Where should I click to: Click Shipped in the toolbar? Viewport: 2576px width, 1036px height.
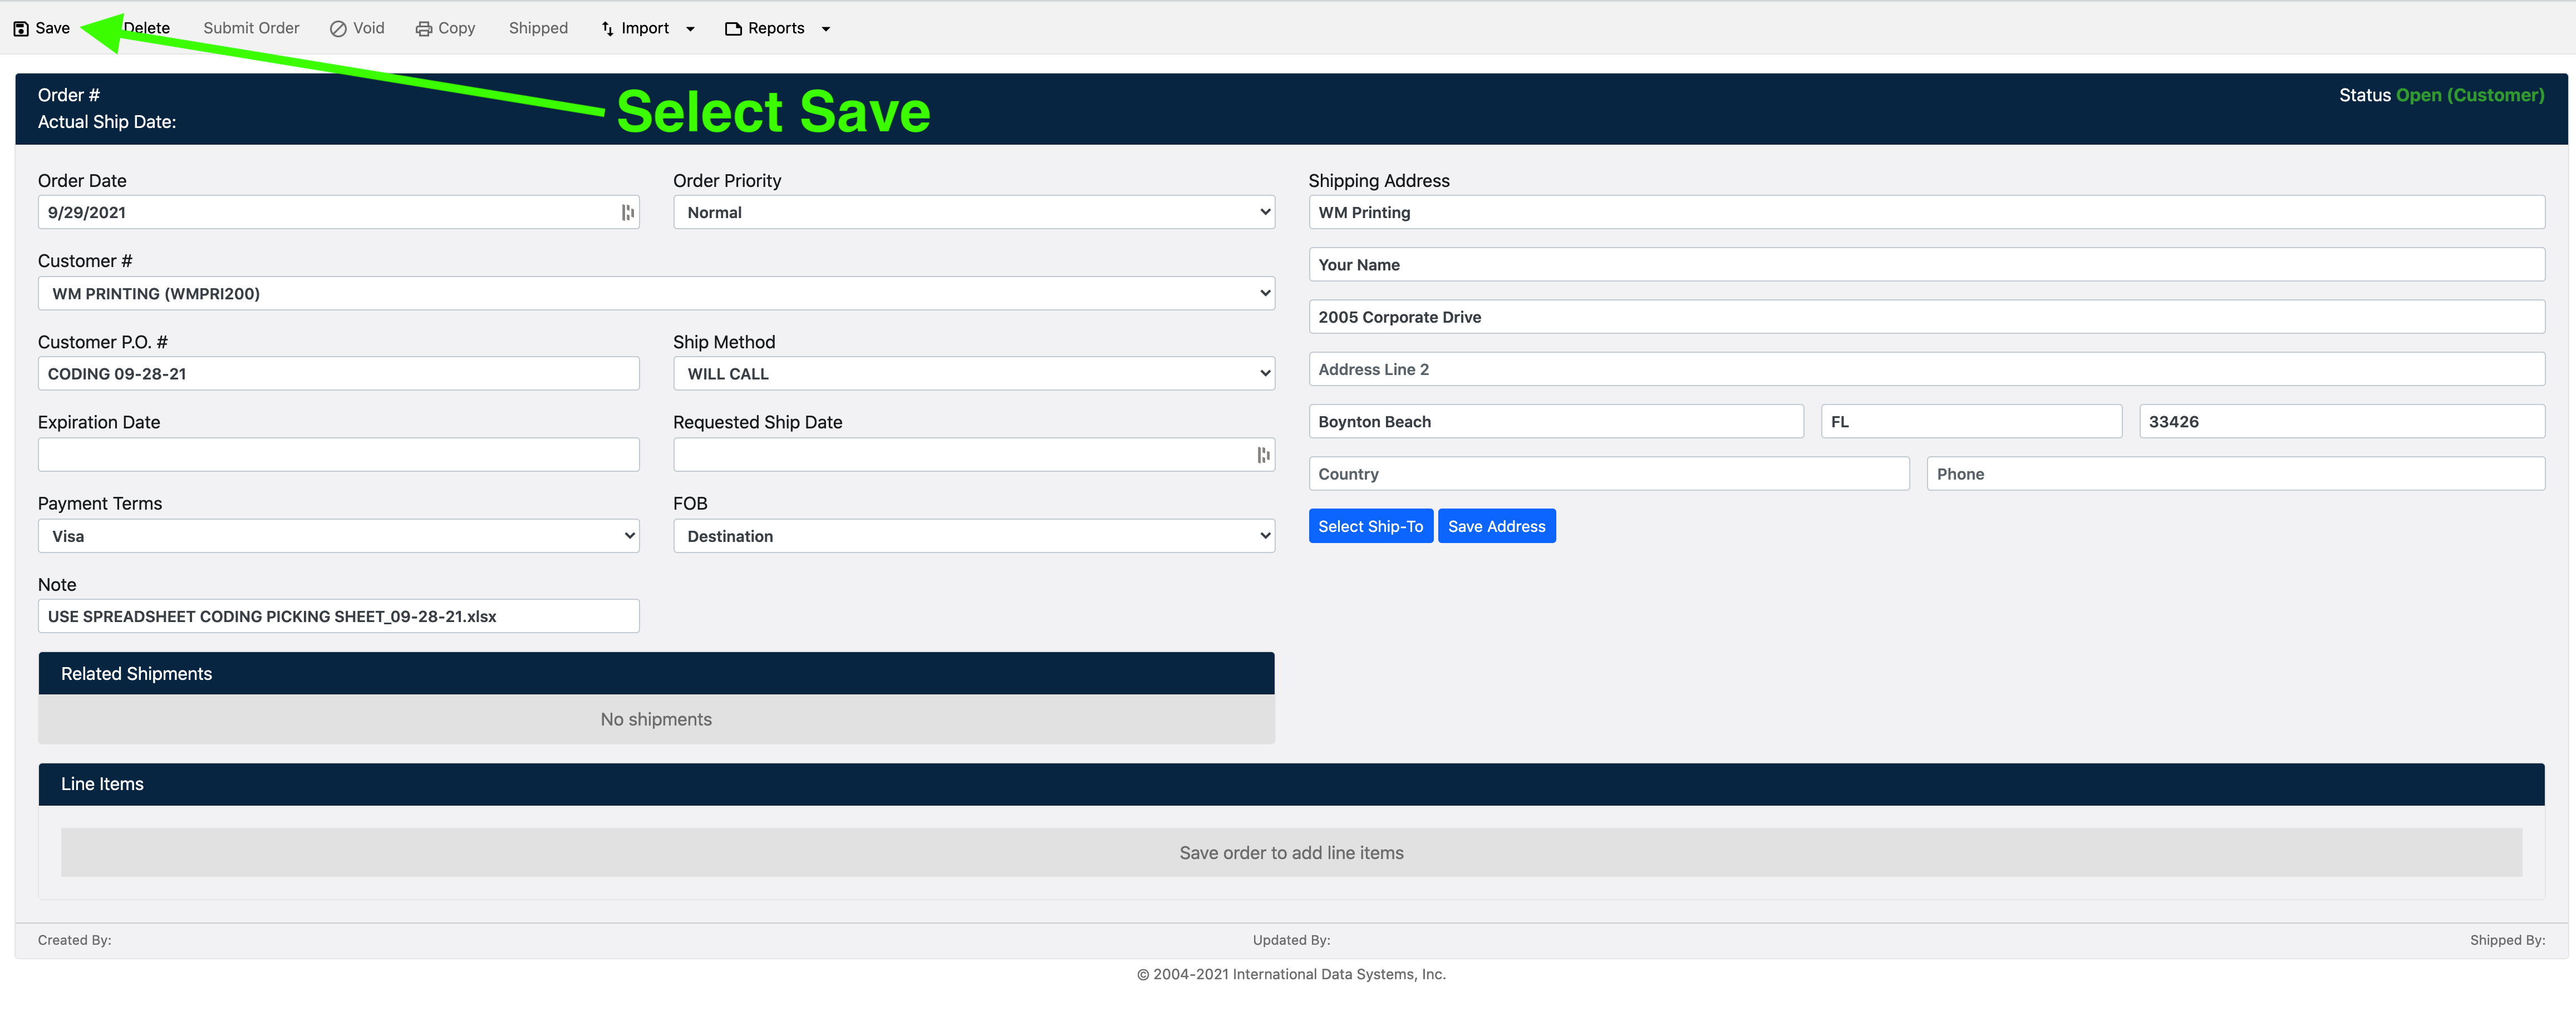pyautogui.click(x=538, y=28)
